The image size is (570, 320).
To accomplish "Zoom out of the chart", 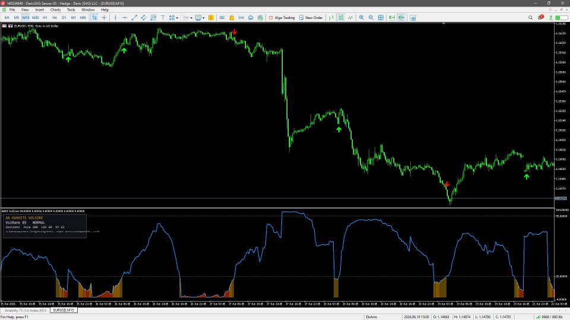I will point(370,17).
